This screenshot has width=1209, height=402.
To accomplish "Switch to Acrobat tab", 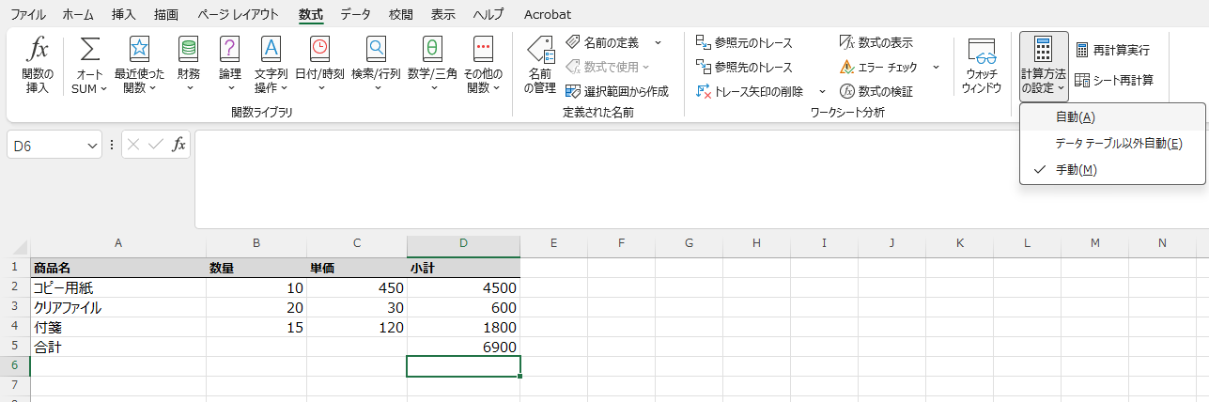I will 548,14.
